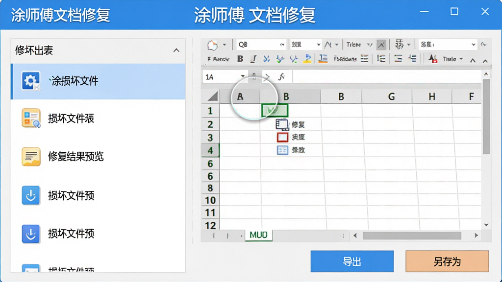Open the far-right toolbar combo box

tap(448, 45)
